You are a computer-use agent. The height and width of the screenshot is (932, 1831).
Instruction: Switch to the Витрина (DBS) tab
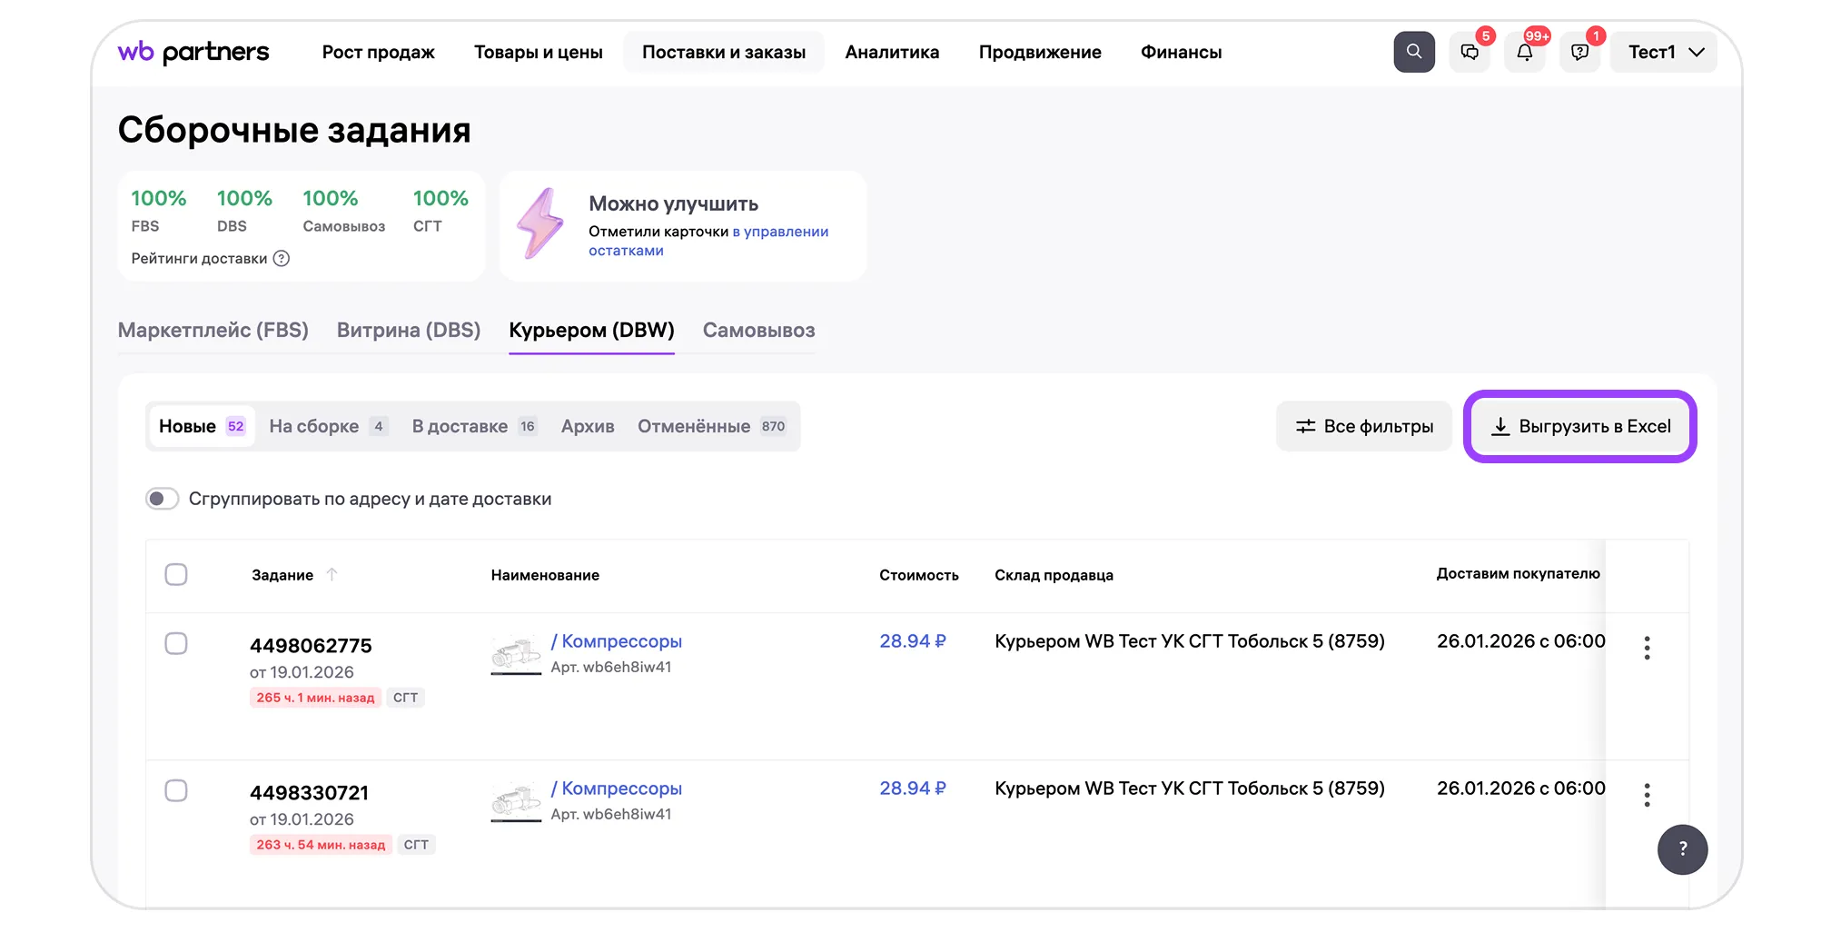click(409, 331)
